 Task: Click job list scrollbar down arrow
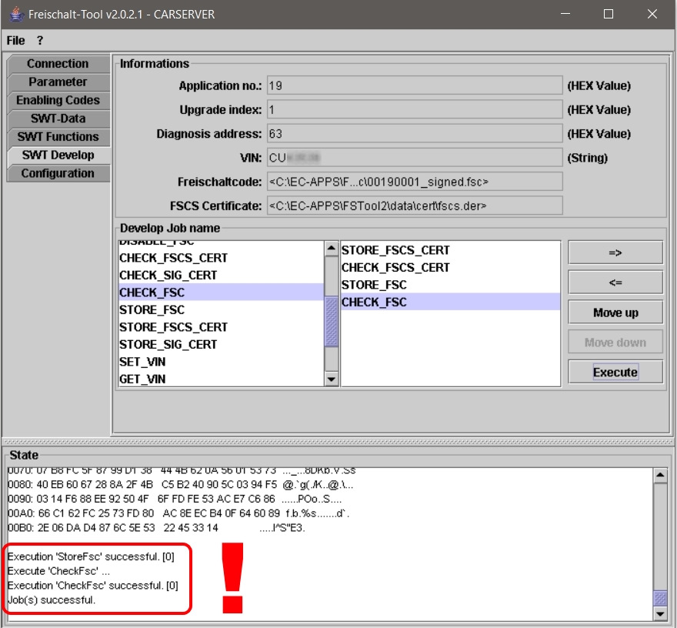coord(331,379)
